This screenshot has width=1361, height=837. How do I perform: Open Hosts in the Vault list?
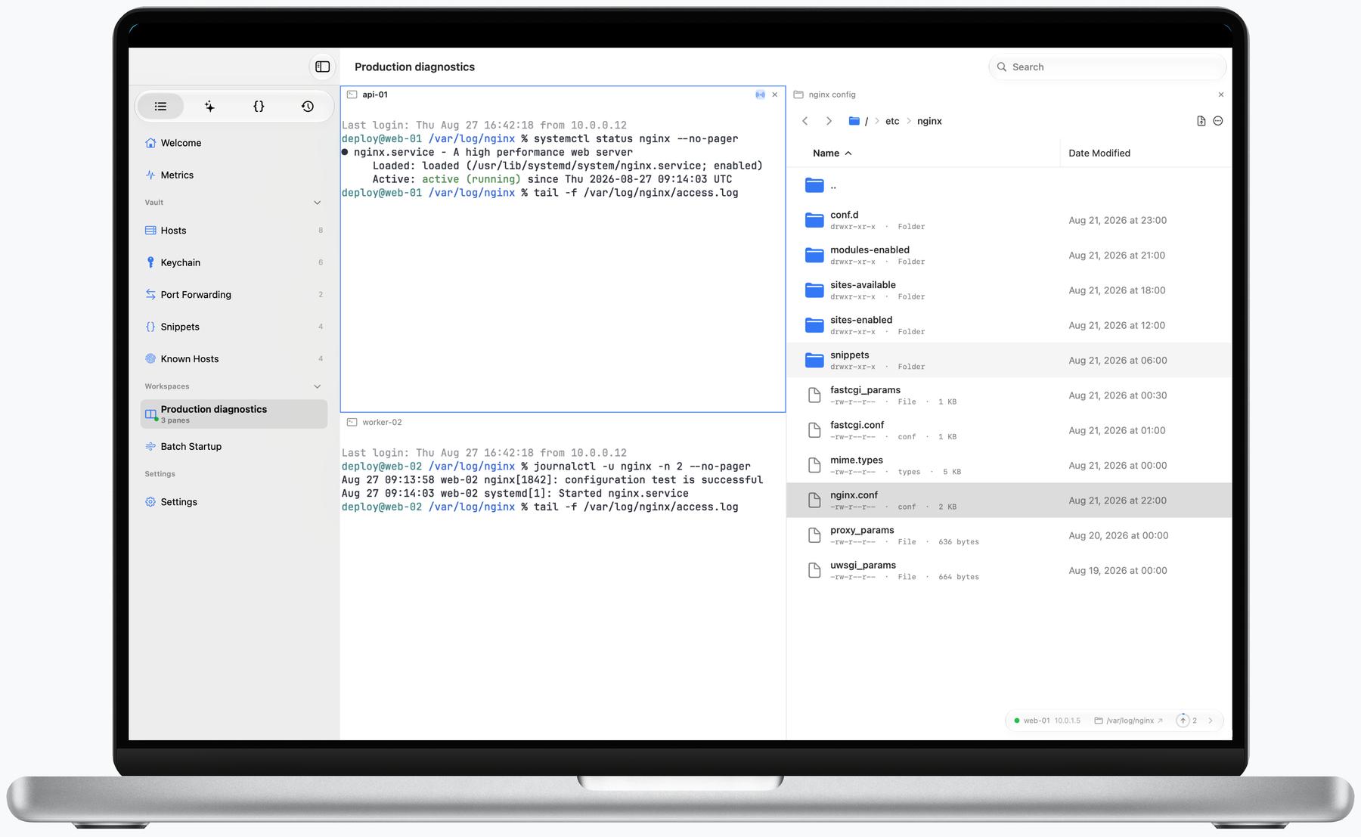[x=234, y=231]
